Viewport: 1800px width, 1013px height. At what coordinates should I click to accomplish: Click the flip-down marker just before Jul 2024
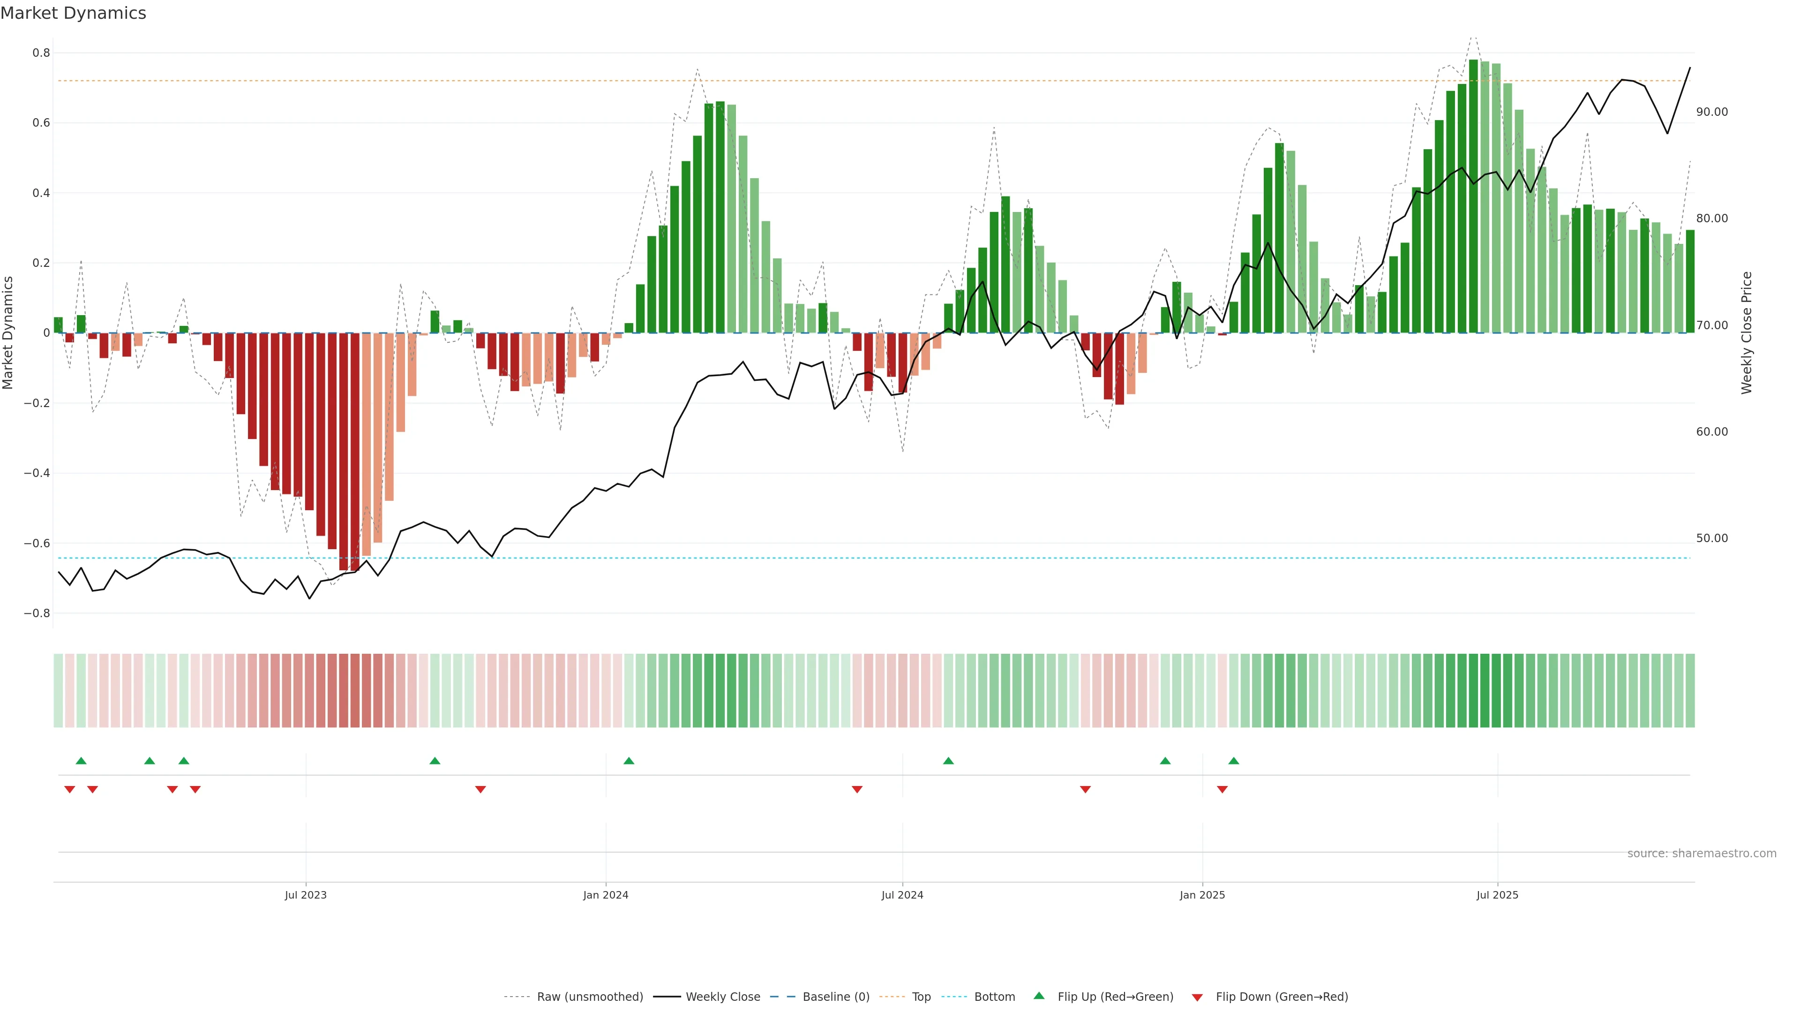coord(857,789)
